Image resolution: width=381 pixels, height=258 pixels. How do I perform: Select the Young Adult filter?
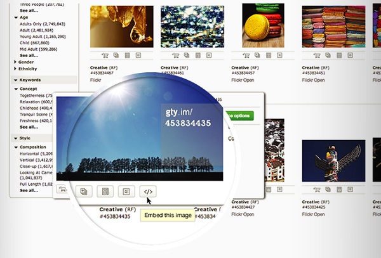coord(43,37)
